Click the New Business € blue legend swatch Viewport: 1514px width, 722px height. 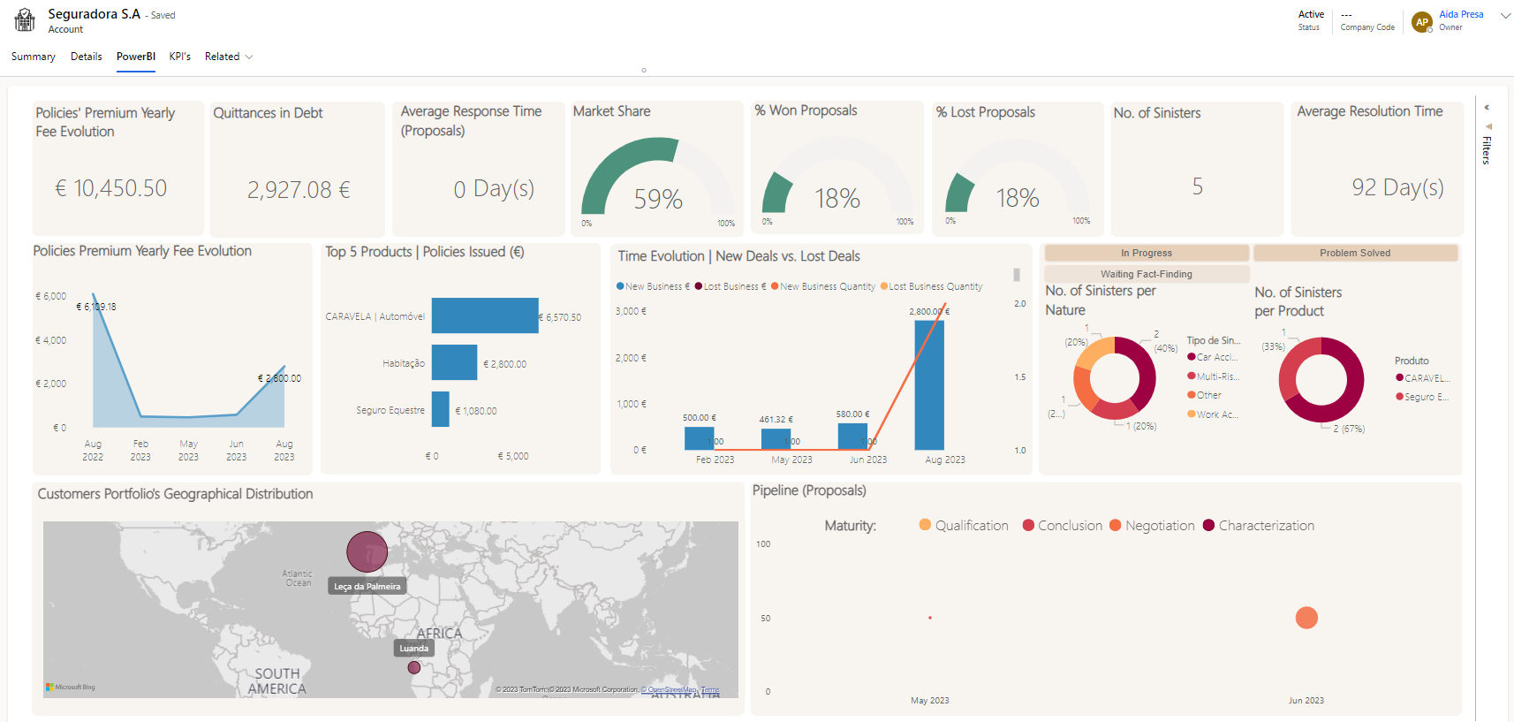click(x=620, y=286)
